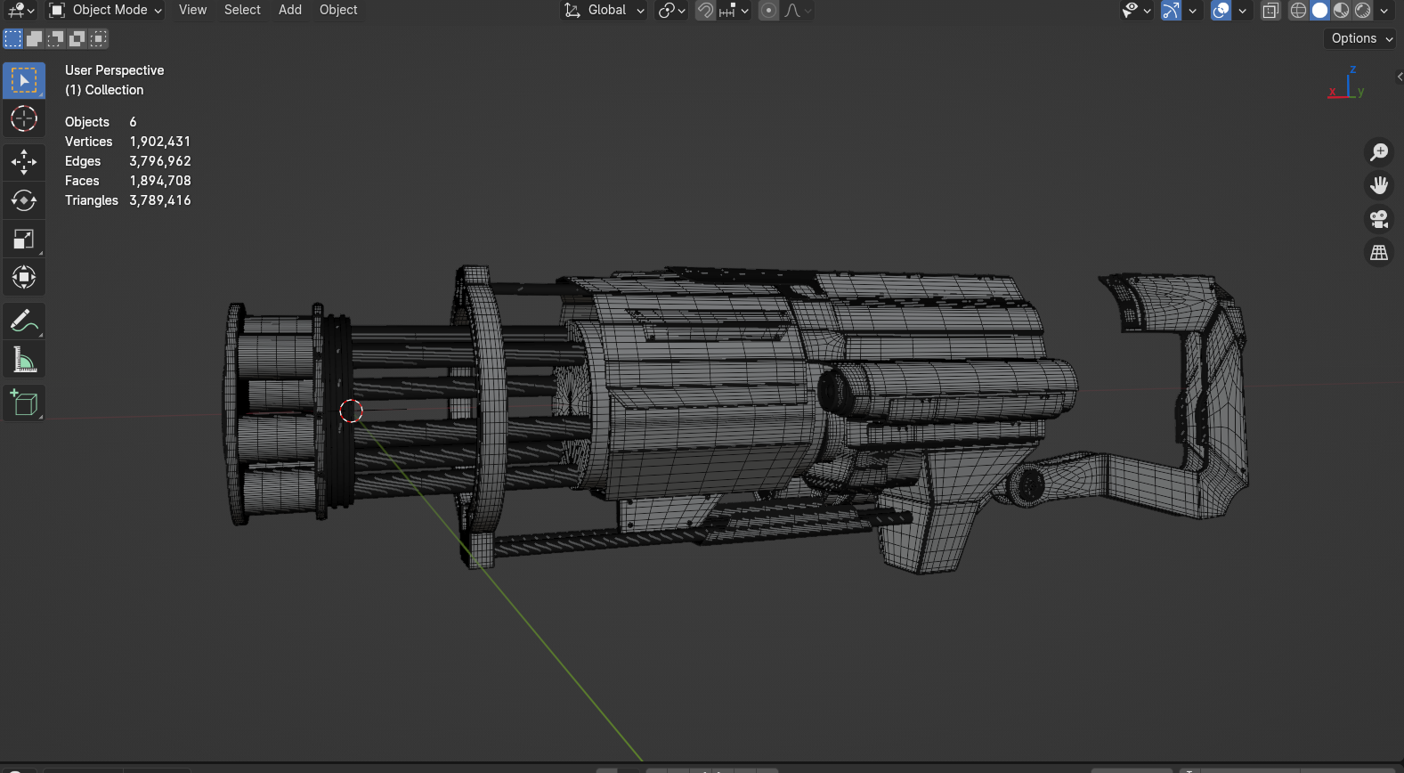
Task: Toggle snapping magnet on
Action: 705,11
